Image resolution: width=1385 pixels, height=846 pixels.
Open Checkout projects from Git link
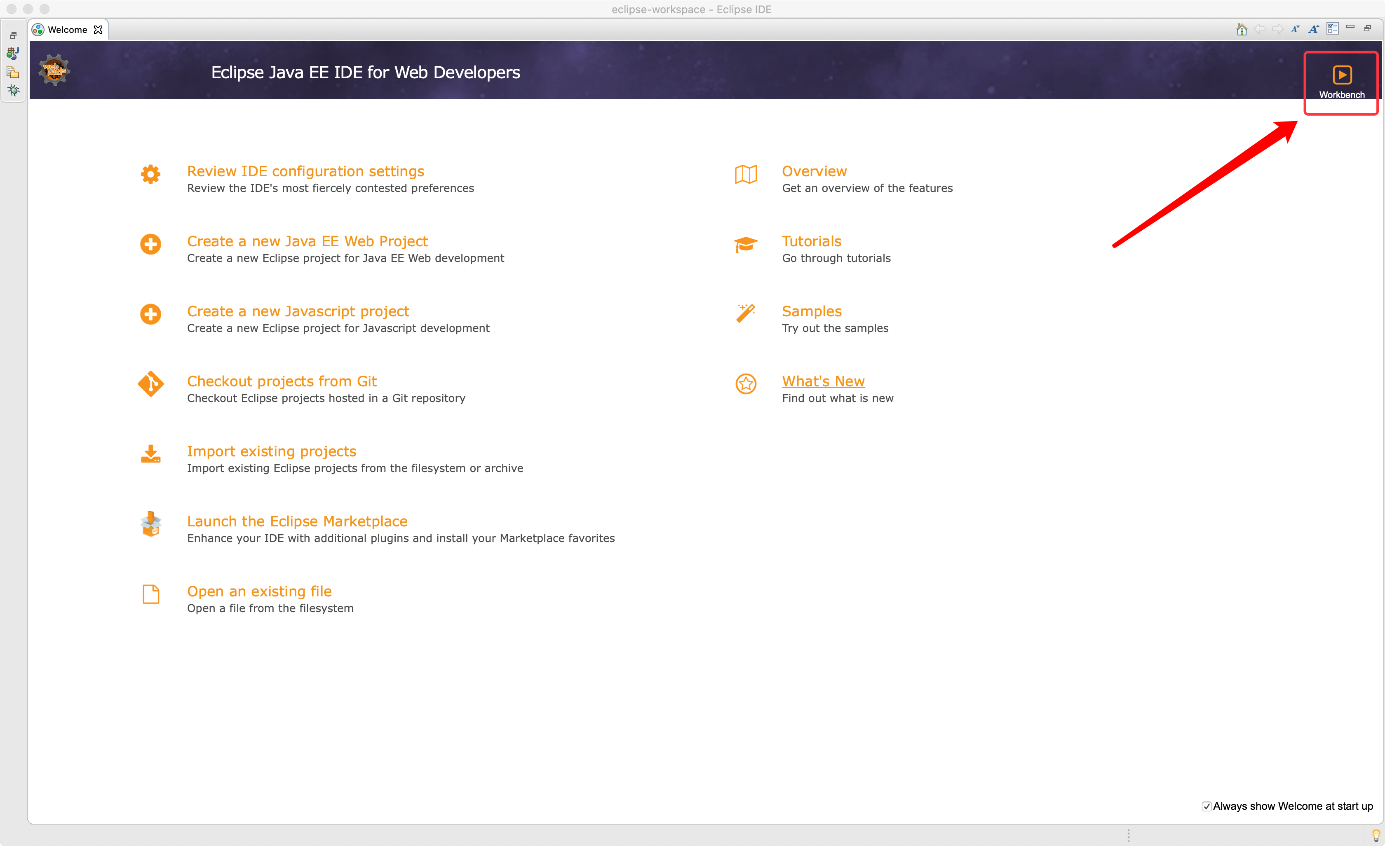point(282,381)
